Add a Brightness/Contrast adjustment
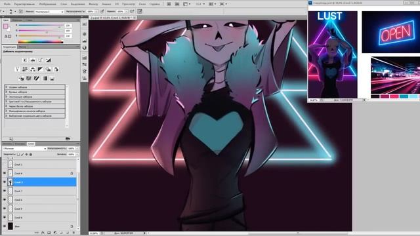 [x=25, y=60]
